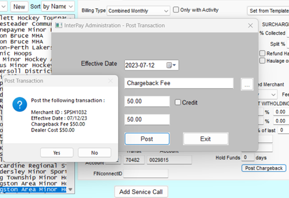Click the New button
The height and width of the screenshot is (198, 289).
tap(19, 7)
